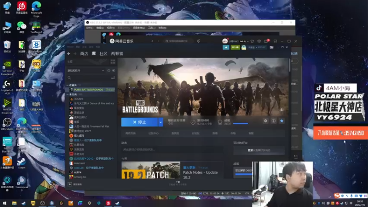Open the dropdown arrow beside 停止 button
The image size is (368, 207).
coord(161,122)
